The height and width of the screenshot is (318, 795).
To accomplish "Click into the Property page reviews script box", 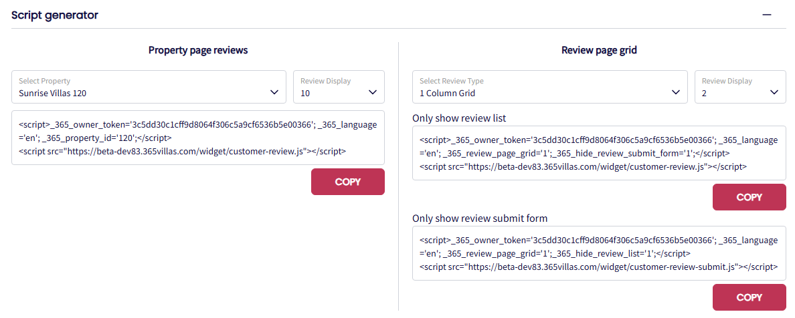I will point(198,138).
